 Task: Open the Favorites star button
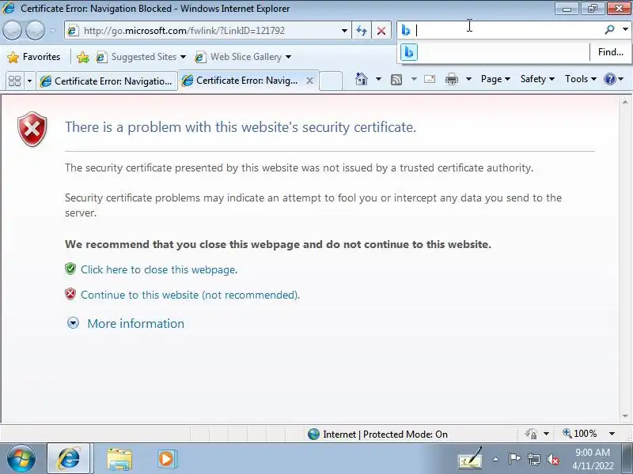pos(33,57)
